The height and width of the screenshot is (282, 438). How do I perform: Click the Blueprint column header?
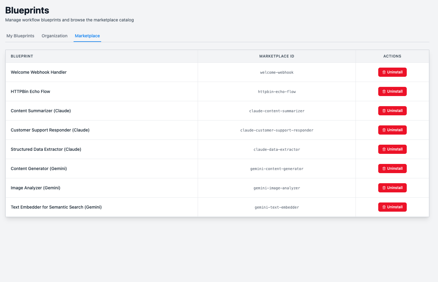pyautogui.click(x=22, y=56)
